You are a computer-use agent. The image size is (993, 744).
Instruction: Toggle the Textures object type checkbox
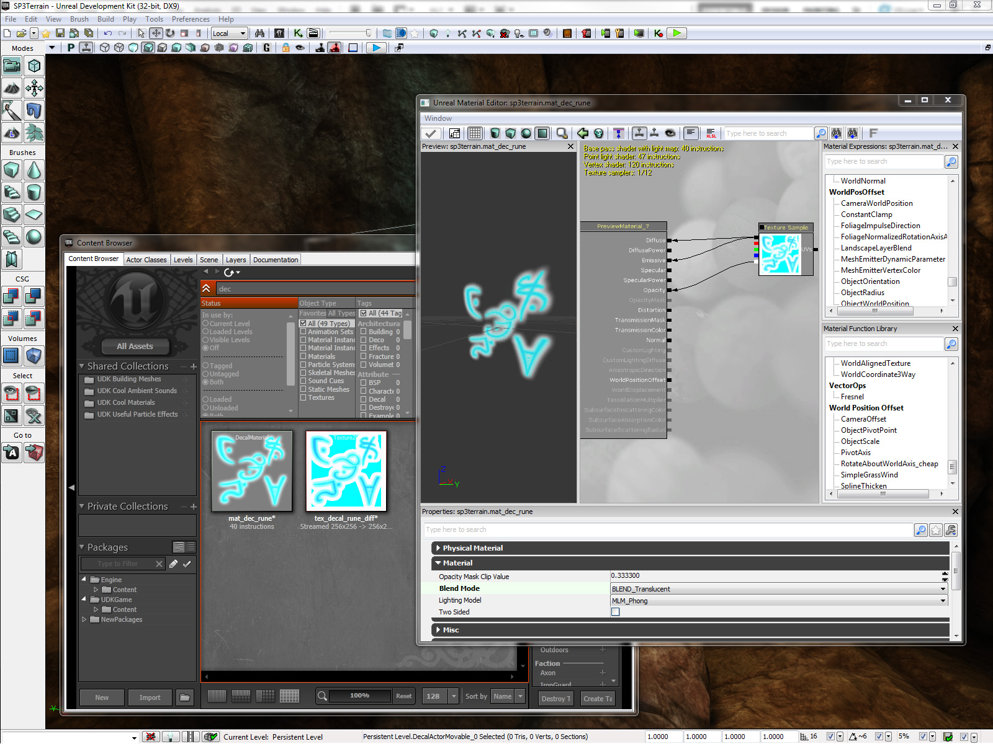pos(303,397)
